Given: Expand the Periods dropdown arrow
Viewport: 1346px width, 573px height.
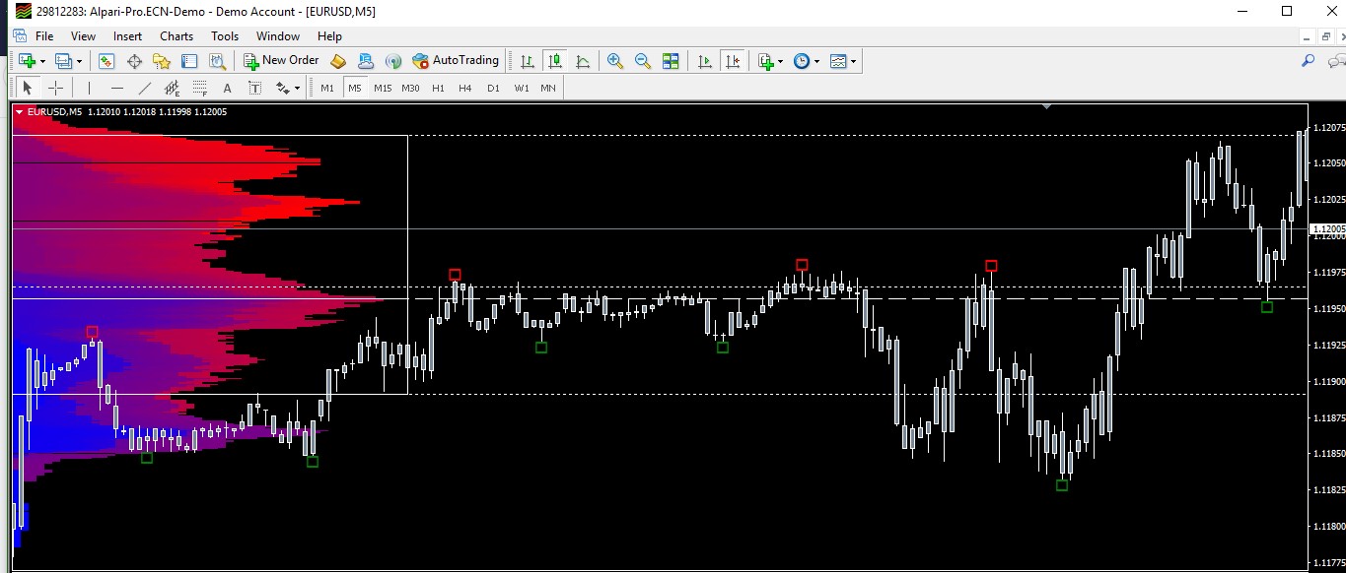Looking at the screenshot, I should point(816,61).
